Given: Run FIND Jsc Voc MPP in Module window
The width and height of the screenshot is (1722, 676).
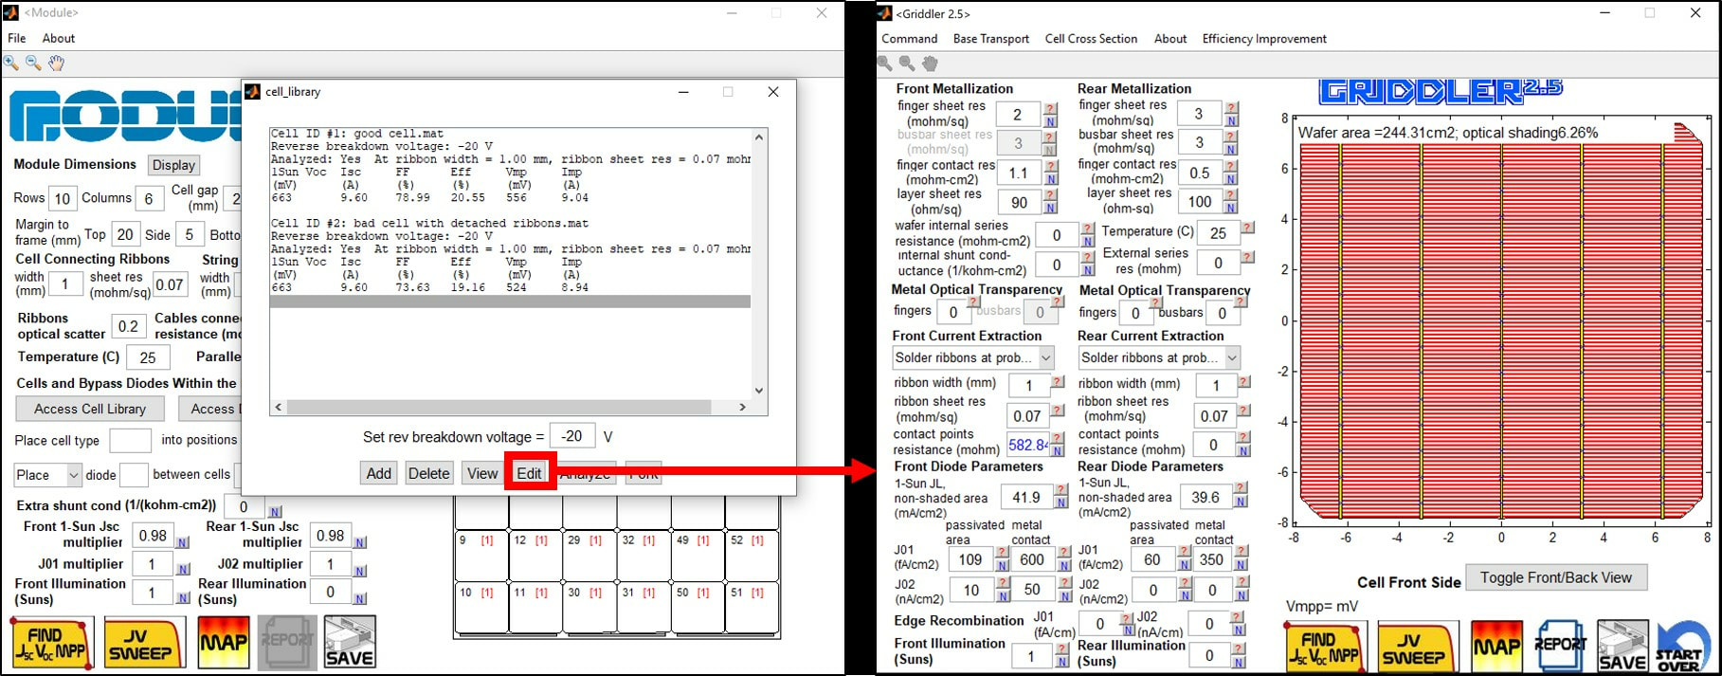Looking at the screenshot, I should (52, 643).
